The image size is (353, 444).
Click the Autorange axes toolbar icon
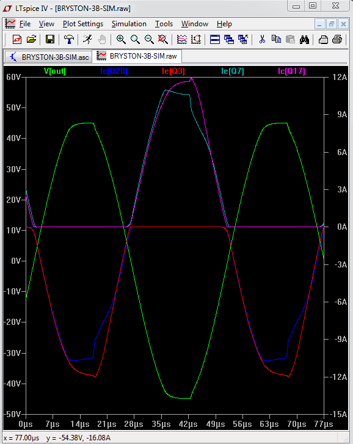[x=196, y=39]
